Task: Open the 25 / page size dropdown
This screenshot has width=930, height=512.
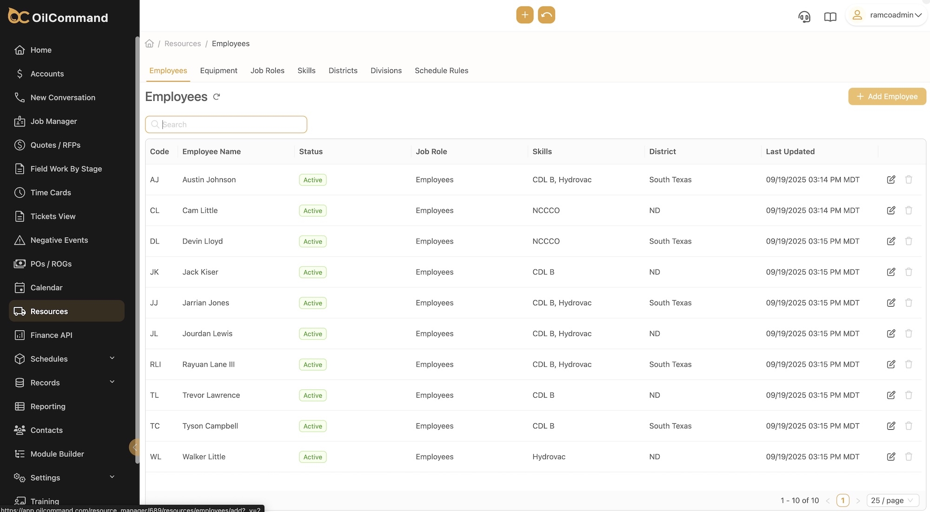Action: pos(892,500)
